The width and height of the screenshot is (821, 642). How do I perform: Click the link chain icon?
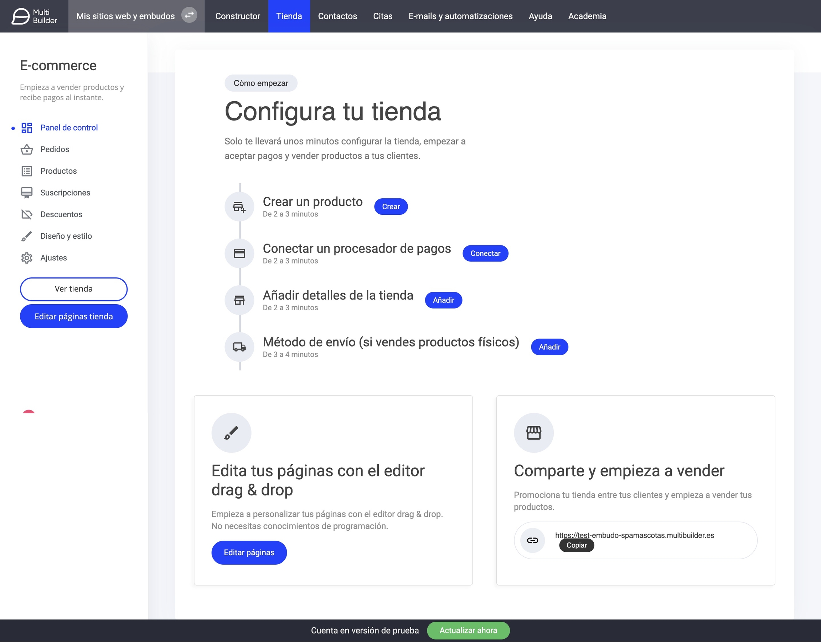tap(532, 540)
